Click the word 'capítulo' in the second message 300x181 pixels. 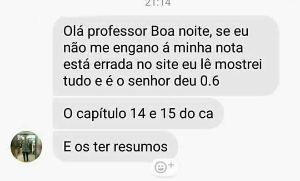[x=101, y=114]
